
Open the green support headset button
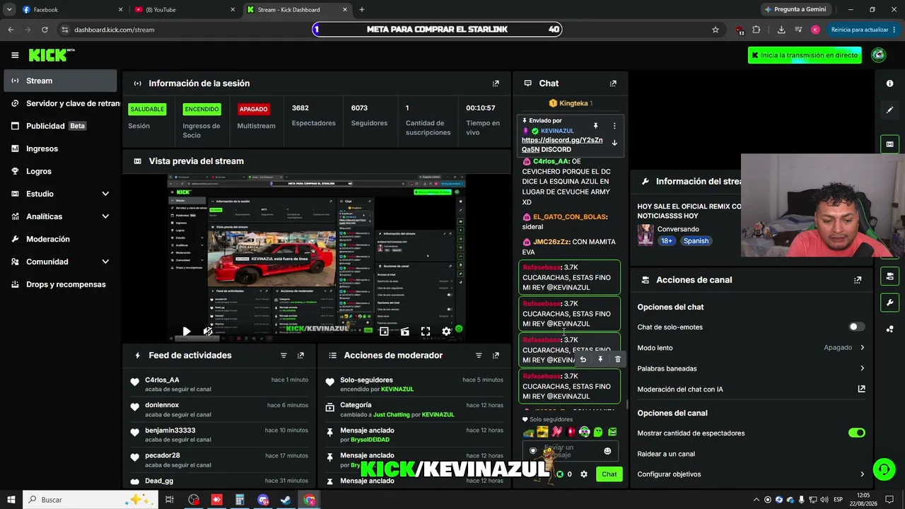click(883, 469)
